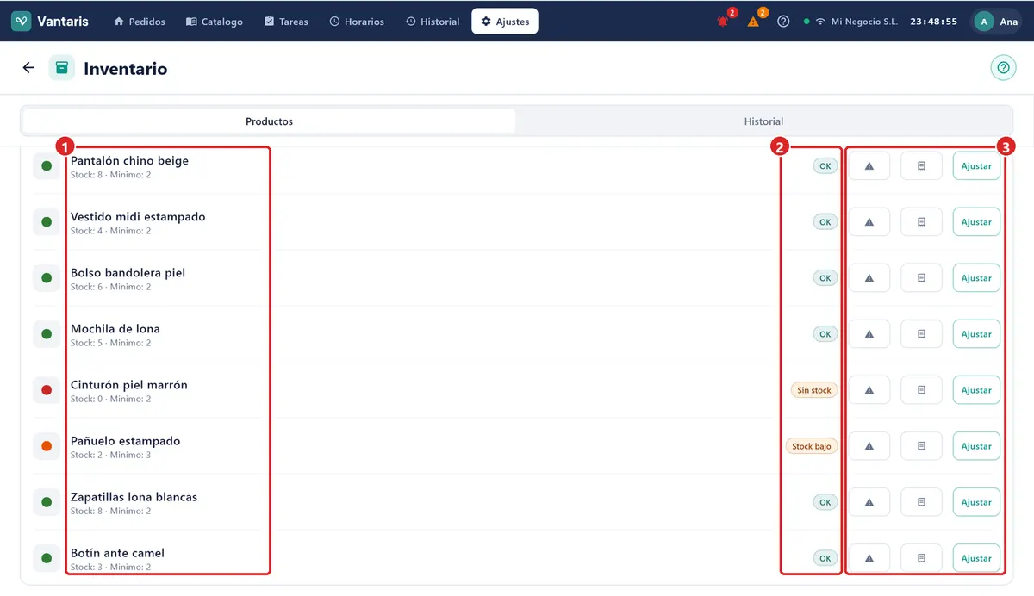This screenshot has height=596, width=1034.
Task: Open Historial in the top navigation bar
Action: (x=433, y=22)
